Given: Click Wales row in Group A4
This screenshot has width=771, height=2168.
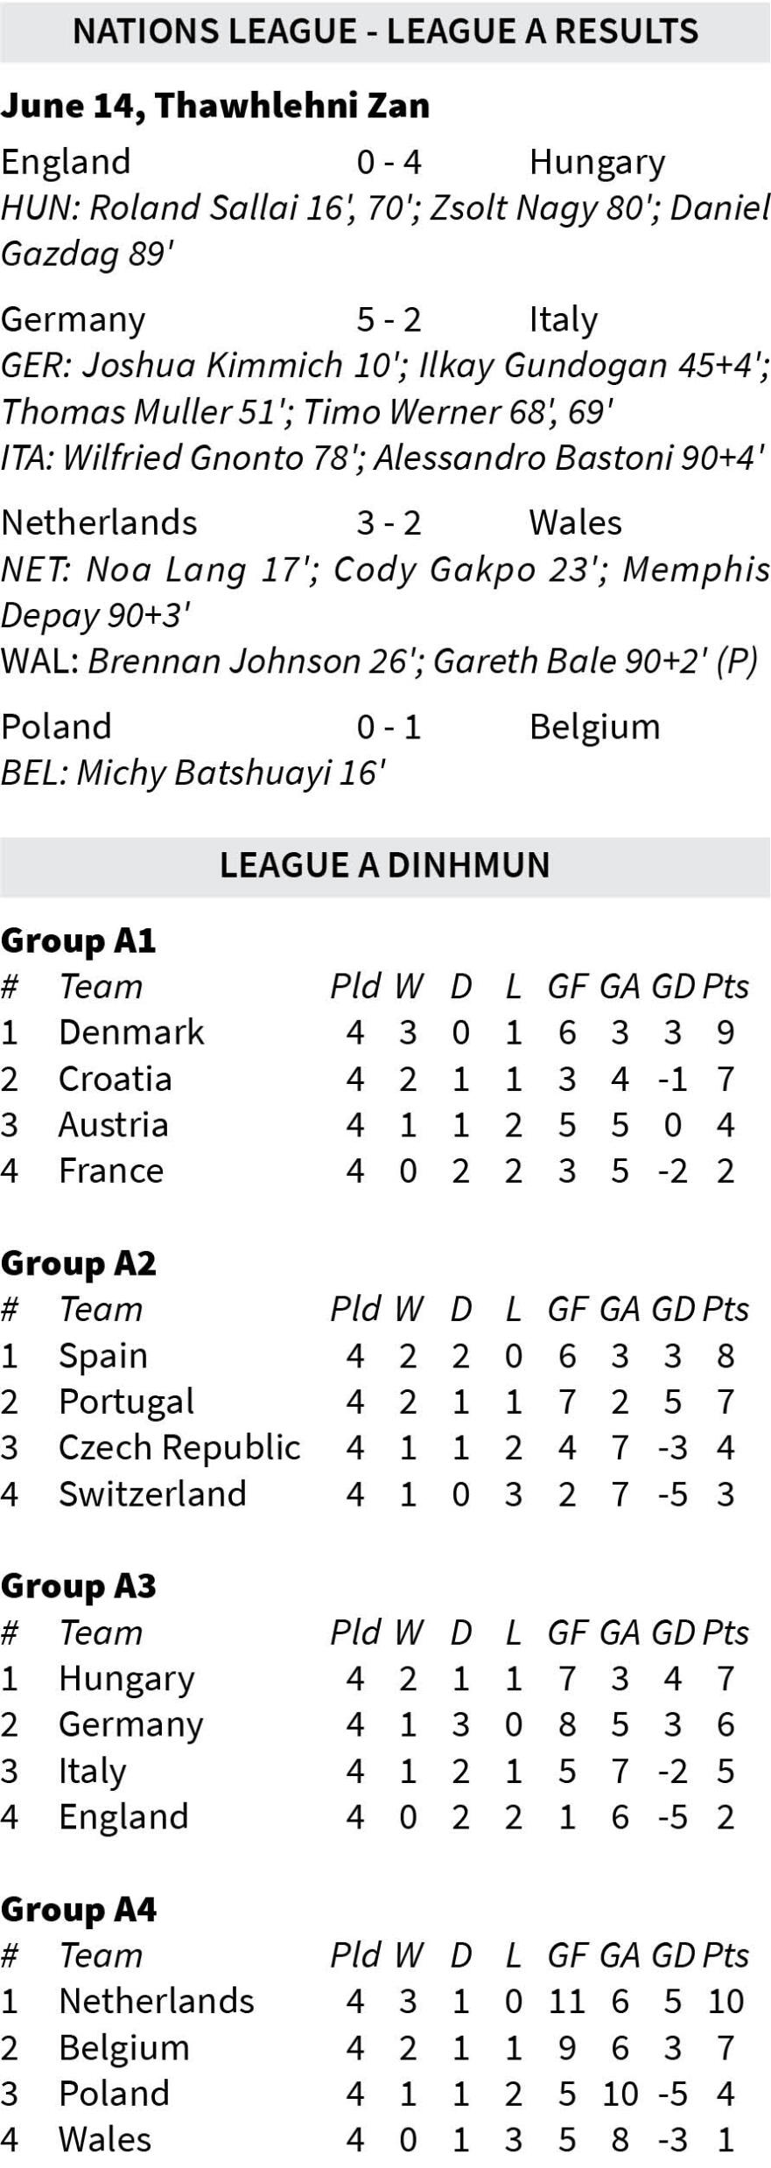Looking at the screenshot, I should (x=374, y=2140).
